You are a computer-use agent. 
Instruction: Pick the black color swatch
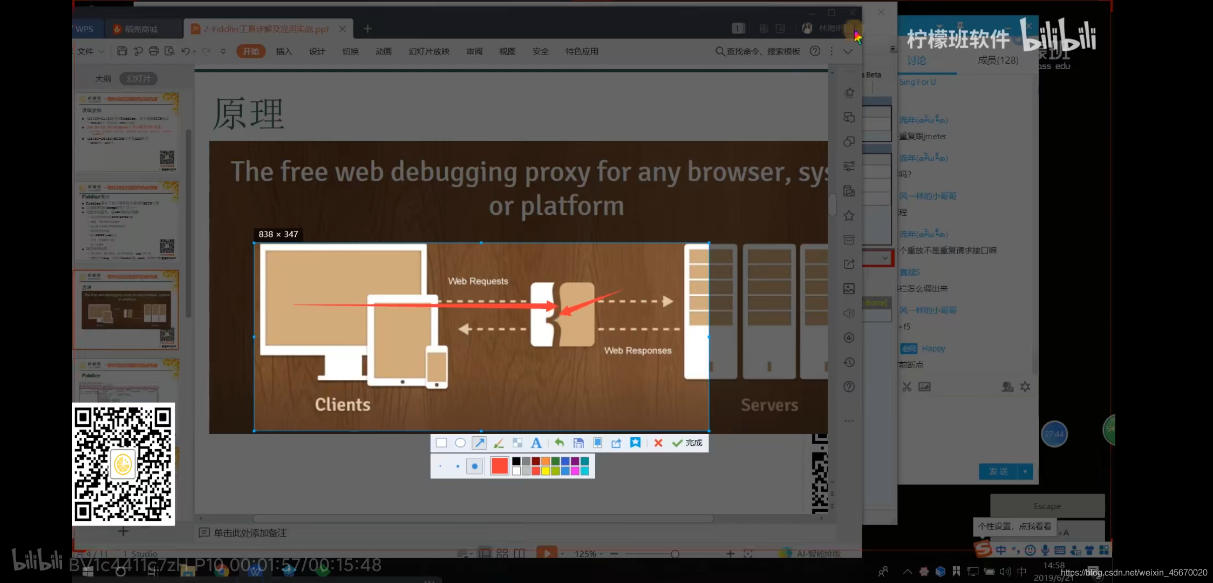coord(516,462)
